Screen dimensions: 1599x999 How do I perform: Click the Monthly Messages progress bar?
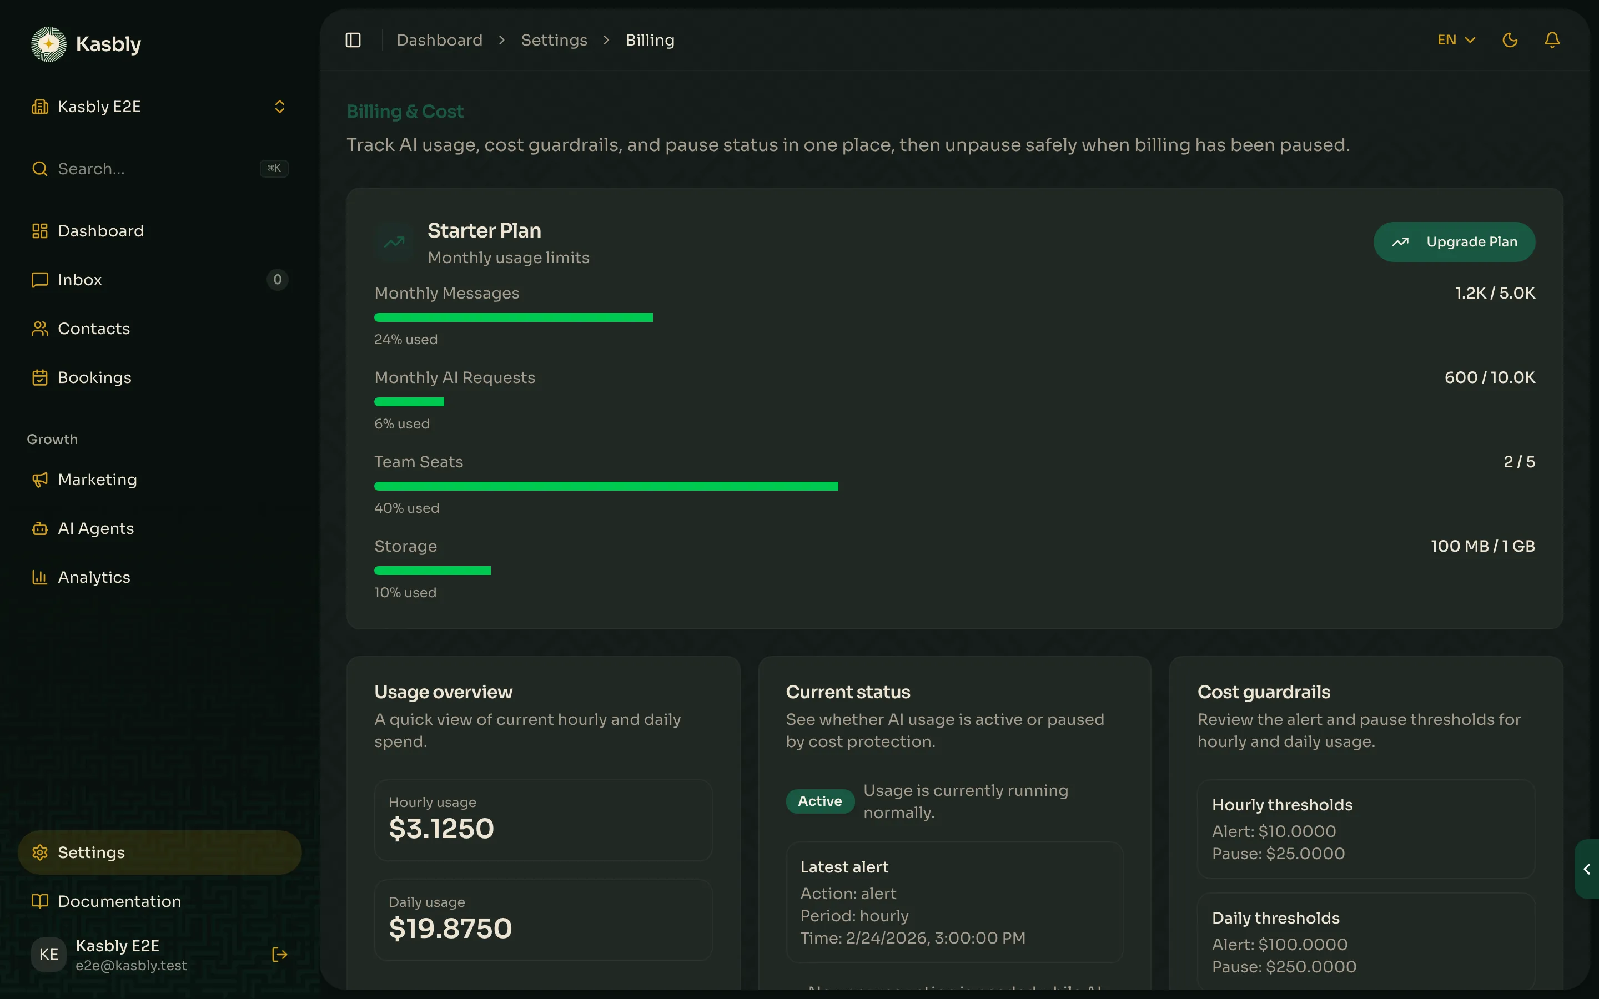click(x=955, y=318)
